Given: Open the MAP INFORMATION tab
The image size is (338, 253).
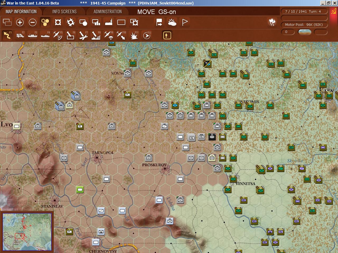Looking at the screenshot, I should click(x=21, y=12).
